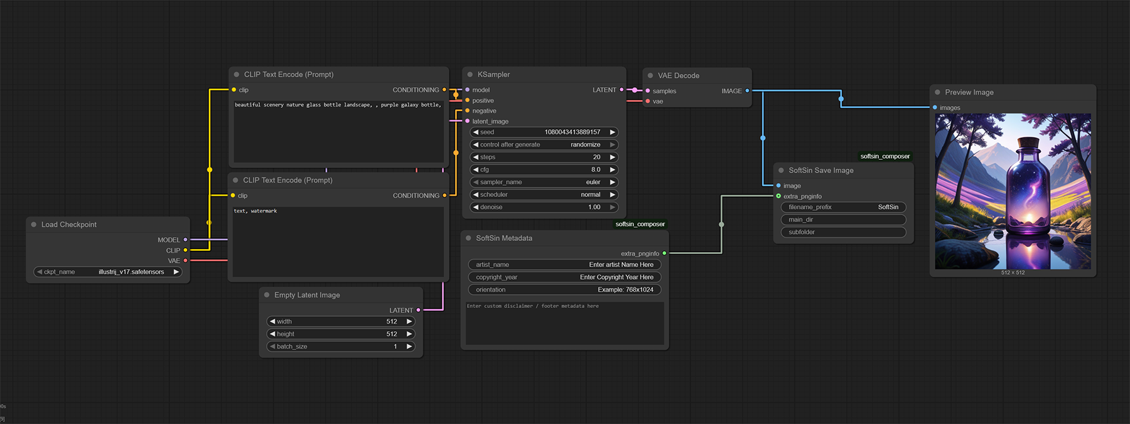1130x424 pixels.
Task: Collapse the lower CLIP Text Encode node dot
Action: point(235,180)
